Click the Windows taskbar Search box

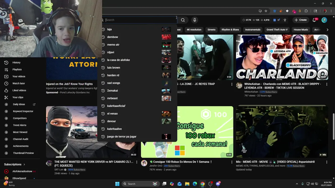[141, 184]
